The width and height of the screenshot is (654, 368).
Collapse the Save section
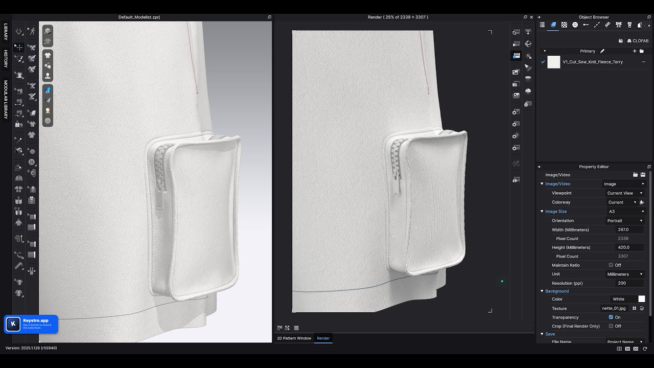coord(542,334)
